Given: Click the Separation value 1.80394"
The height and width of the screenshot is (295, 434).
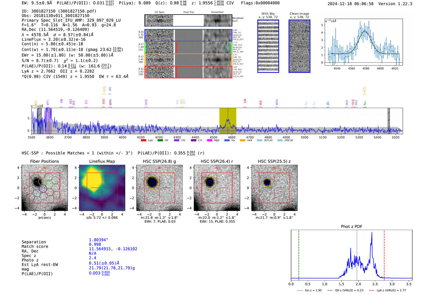Looking at the screenshot, I should [99, 240].
